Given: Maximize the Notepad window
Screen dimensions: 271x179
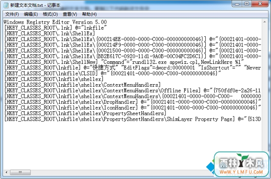Looking at the screenshot, I should tap(247, 4).
